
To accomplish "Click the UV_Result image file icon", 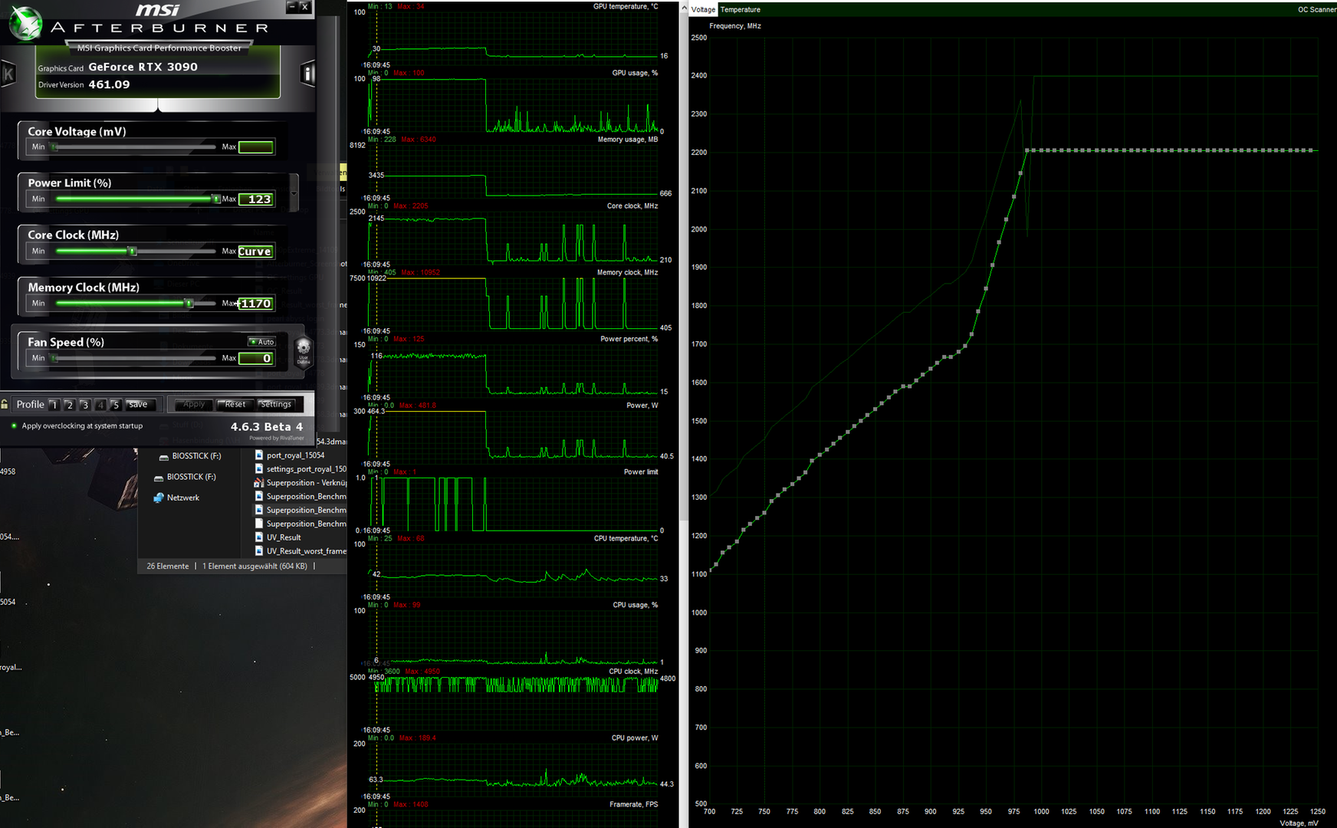I will click(x=258, y=537).
